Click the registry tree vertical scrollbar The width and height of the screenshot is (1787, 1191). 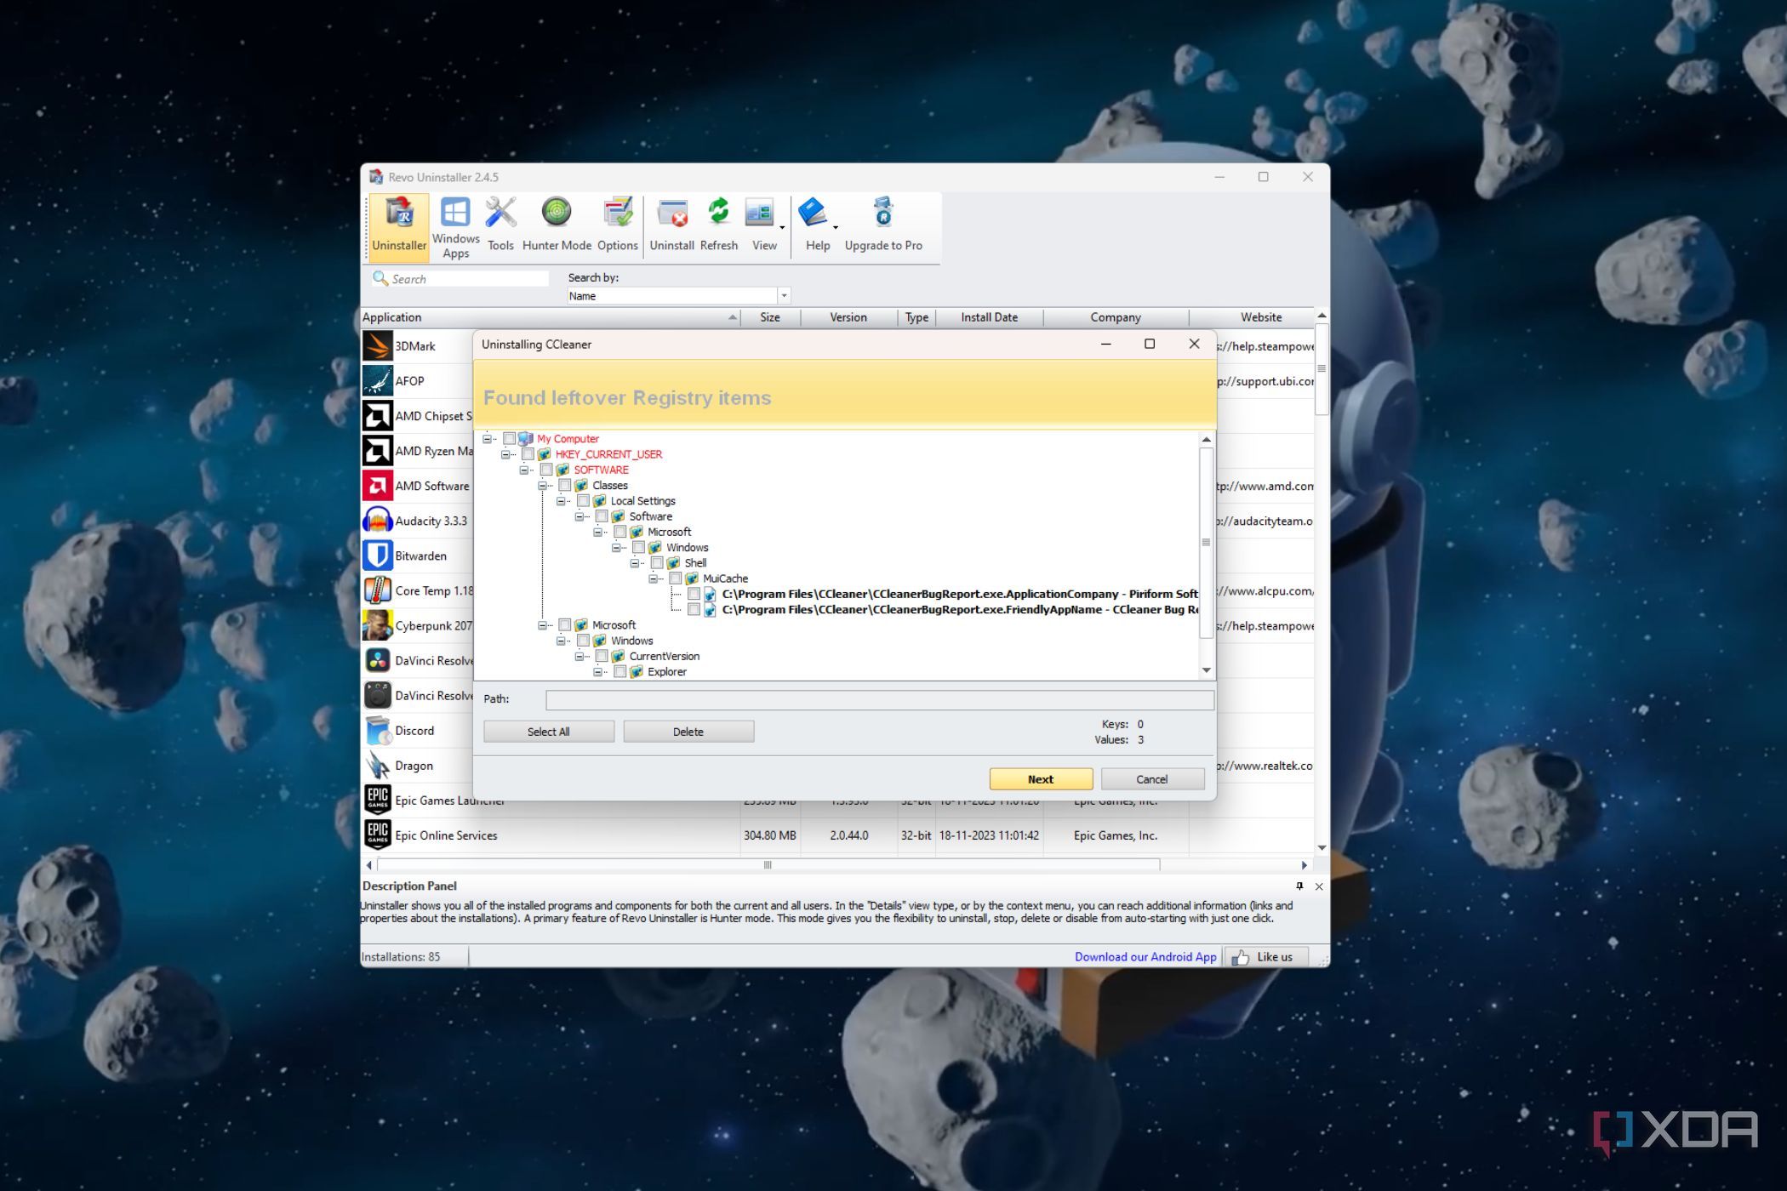[x=1205, y=542]
